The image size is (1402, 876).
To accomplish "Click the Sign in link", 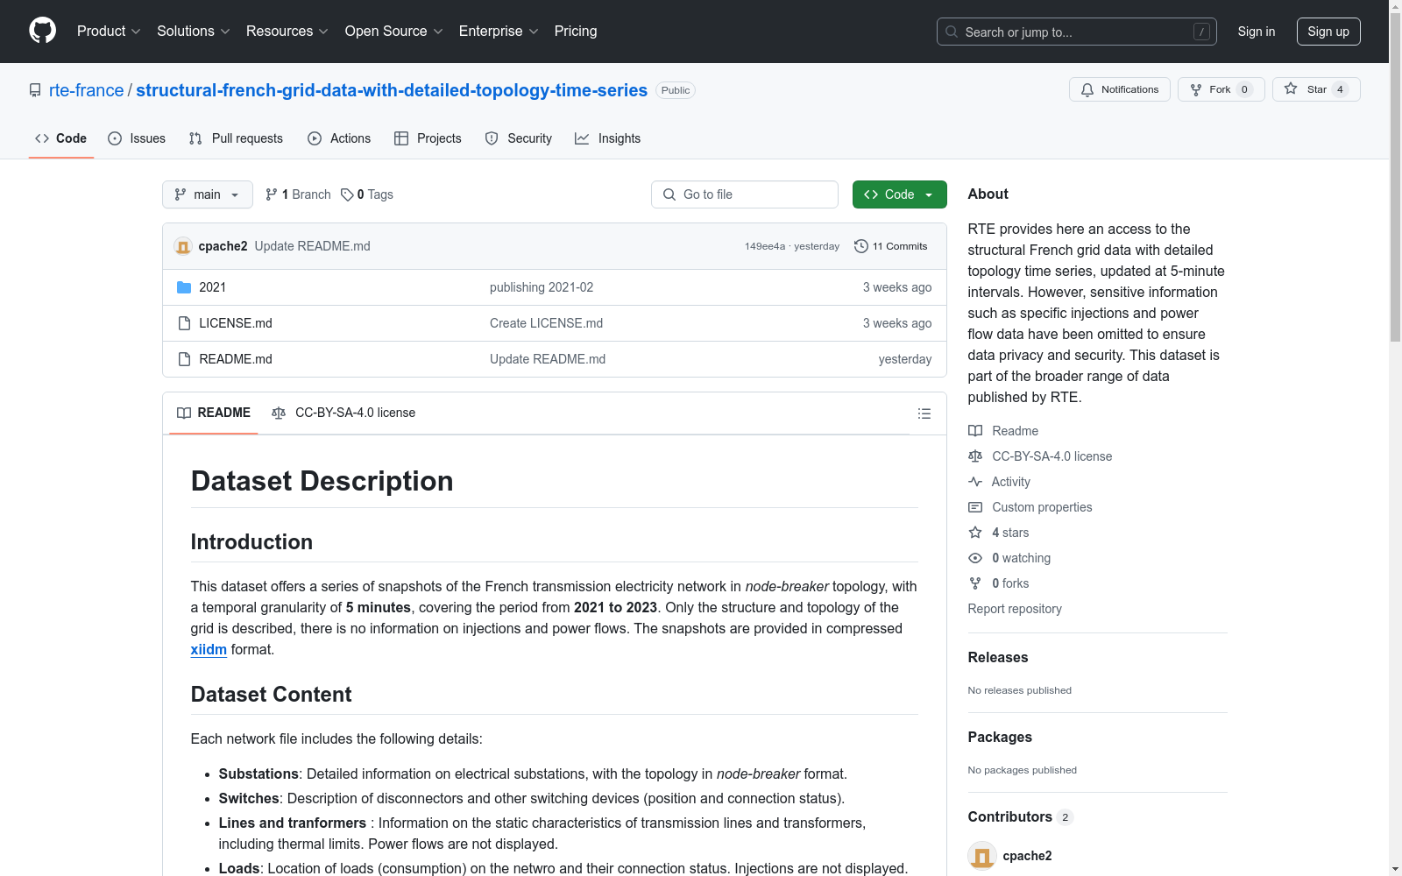I will click(1256, 32).
